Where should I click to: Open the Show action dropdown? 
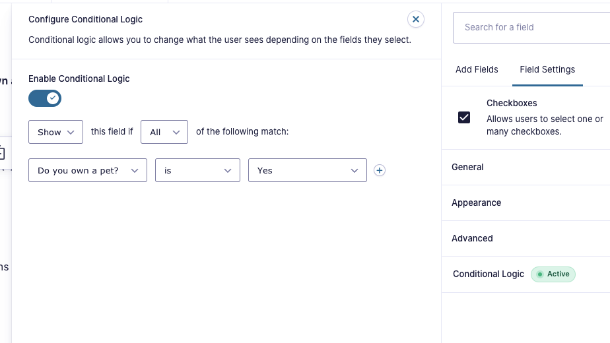click(55, 132)
